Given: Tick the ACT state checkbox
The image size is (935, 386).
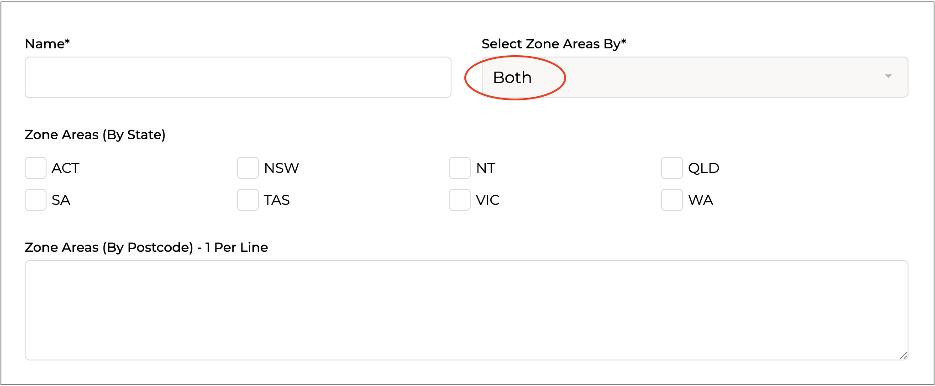Looking at the screenshot, I should click(x=36, y=168).
